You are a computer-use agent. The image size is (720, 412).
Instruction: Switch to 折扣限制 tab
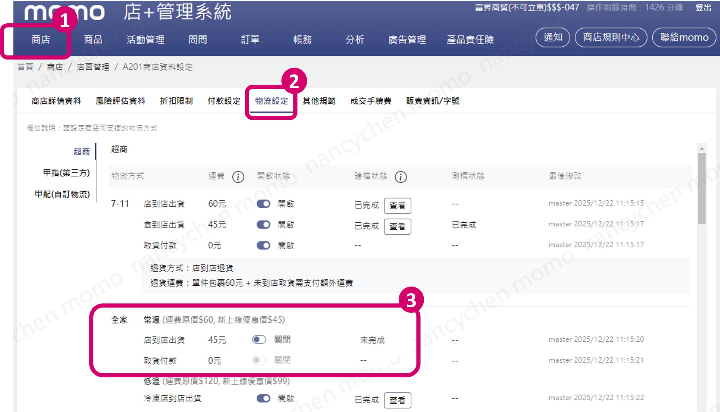point(176,101)
